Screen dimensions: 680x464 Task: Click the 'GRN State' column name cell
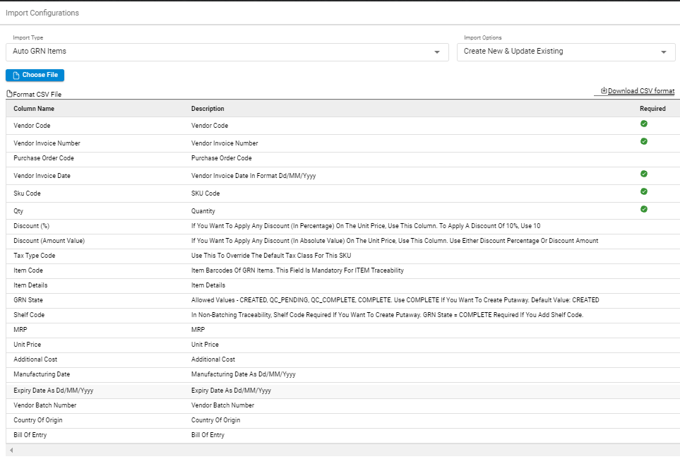[28, 300]
